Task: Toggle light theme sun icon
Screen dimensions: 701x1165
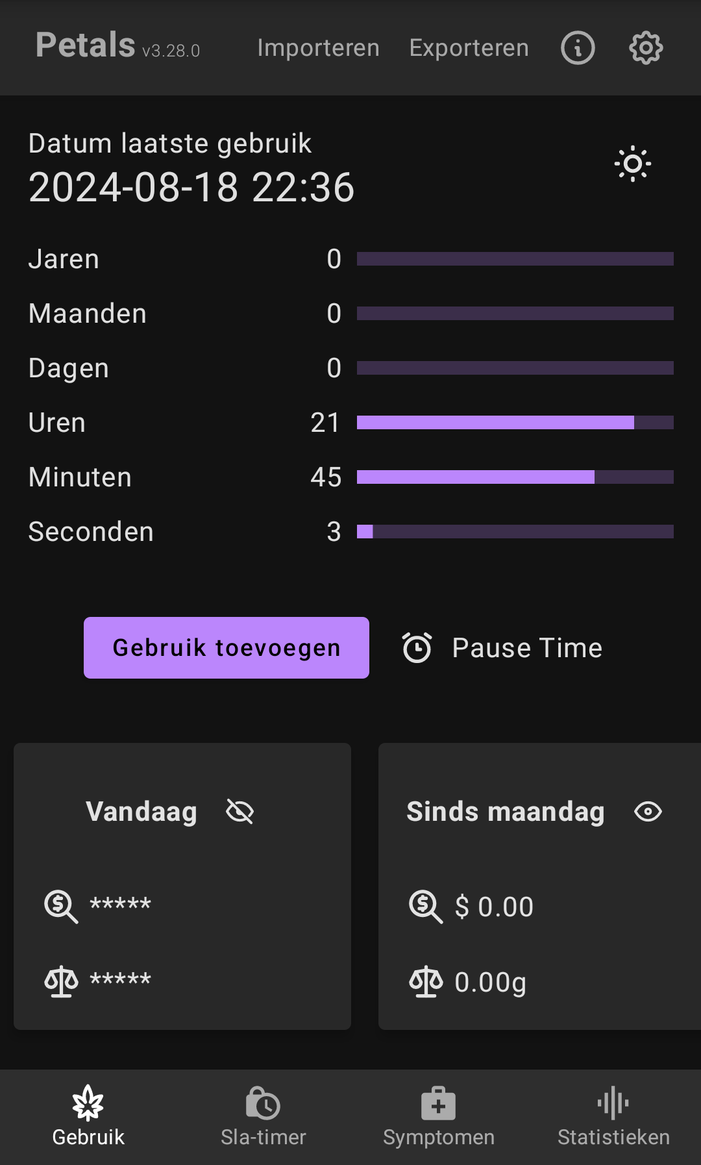Action: [x=633, y=164]
